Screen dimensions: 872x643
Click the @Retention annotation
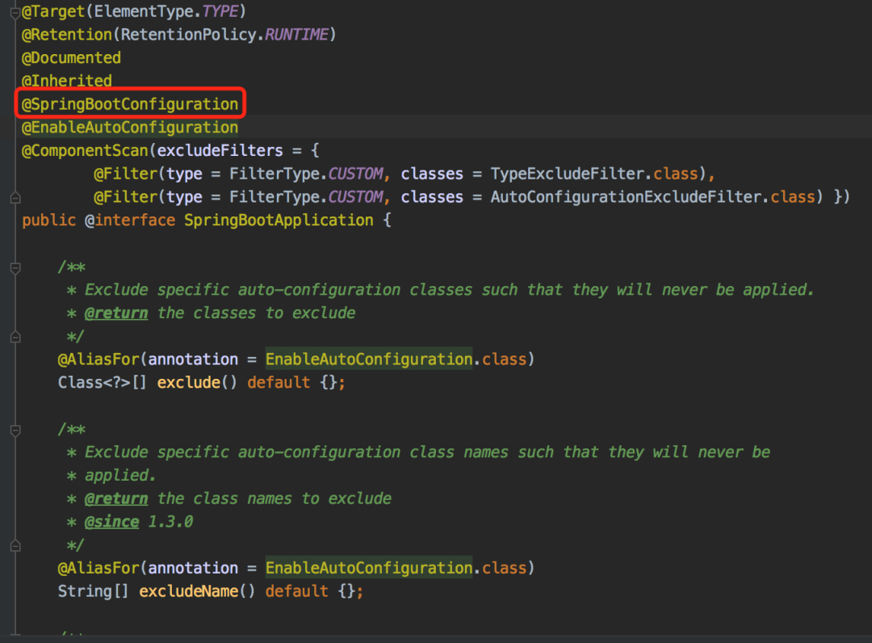[x=67, y=35]
